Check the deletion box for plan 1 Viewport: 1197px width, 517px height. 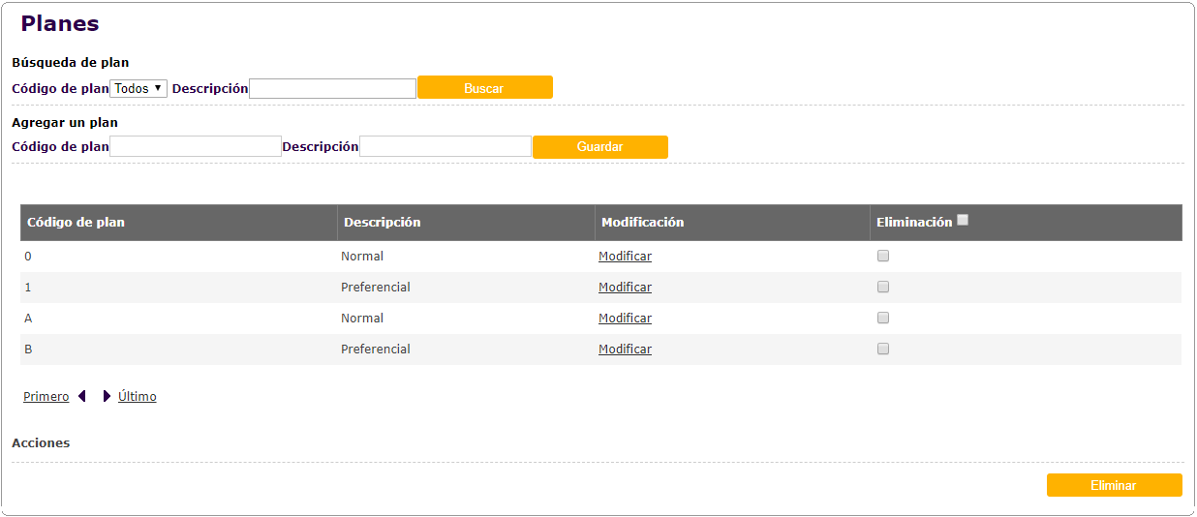coord(883,288)
